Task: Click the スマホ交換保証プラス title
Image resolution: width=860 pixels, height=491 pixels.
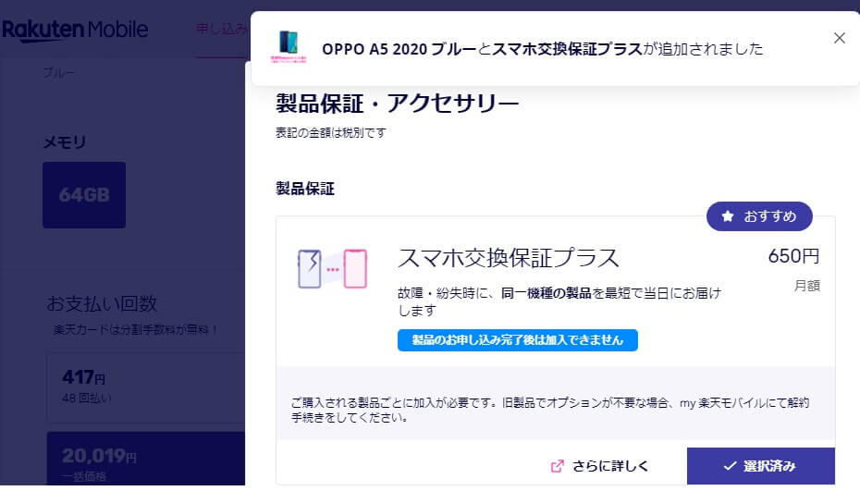Action: pyautogui.click(x=509, y=257)
